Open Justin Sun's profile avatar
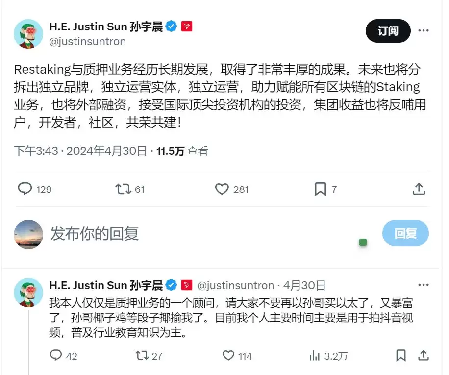Screen dimensions: 449x375 (x=28, y=34)
